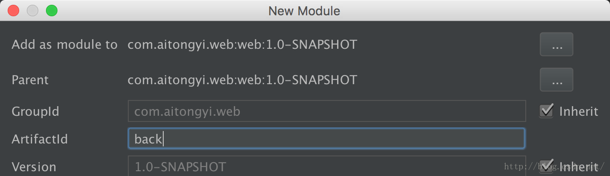
Task: Uncheck the Inherit checkbox for GroupId
Action: point(546,111)
